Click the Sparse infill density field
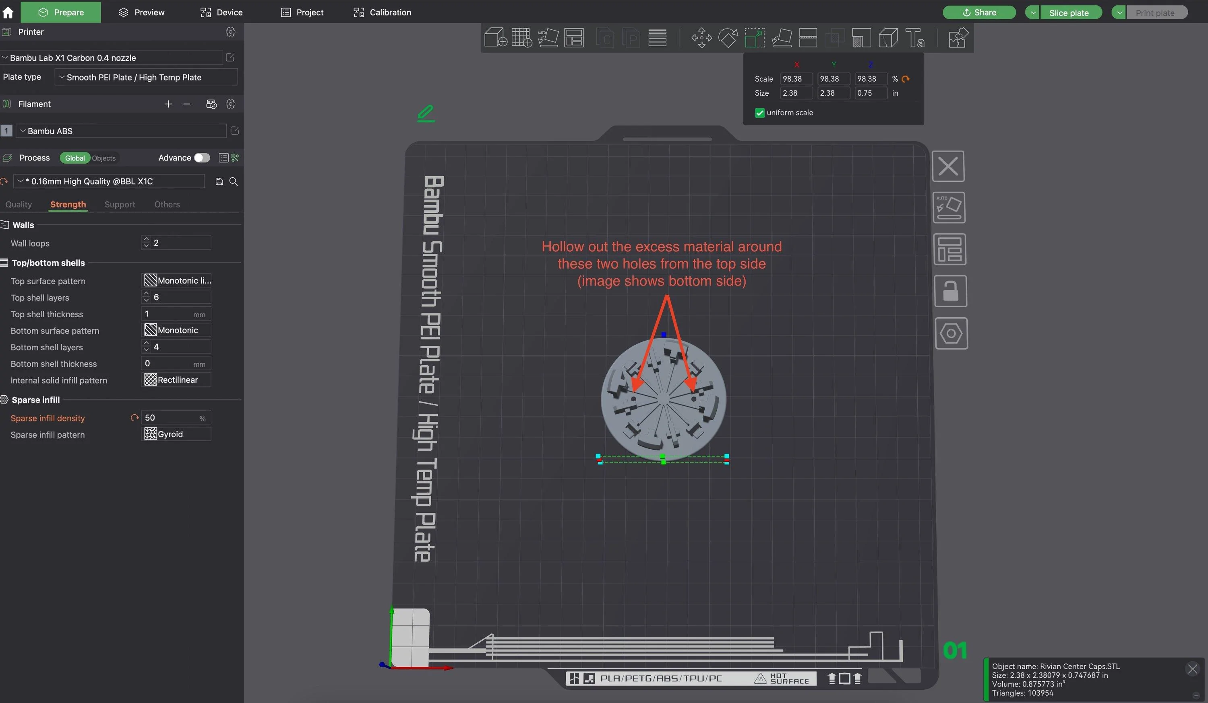Viewport: 1208px width, 703px height. click(176, 417)
